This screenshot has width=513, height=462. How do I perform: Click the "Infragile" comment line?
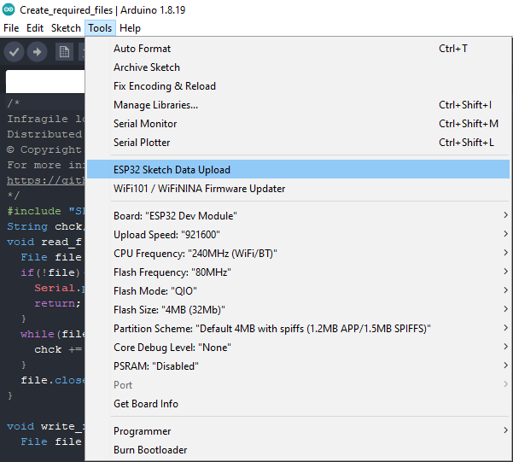[45, 119]
